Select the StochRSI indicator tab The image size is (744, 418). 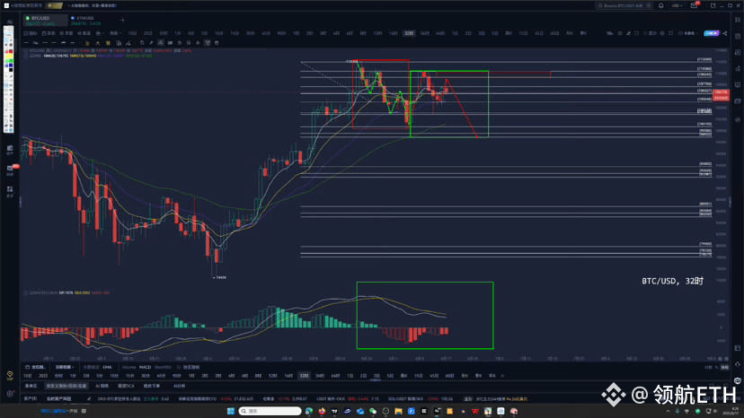click(x=163, y=367)
